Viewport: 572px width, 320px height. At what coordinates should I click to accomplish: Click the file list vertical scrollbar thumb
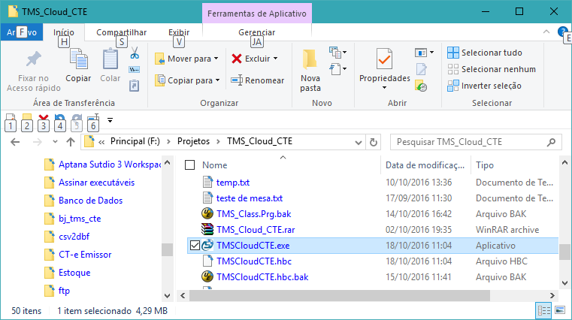(x=564, y=252)
